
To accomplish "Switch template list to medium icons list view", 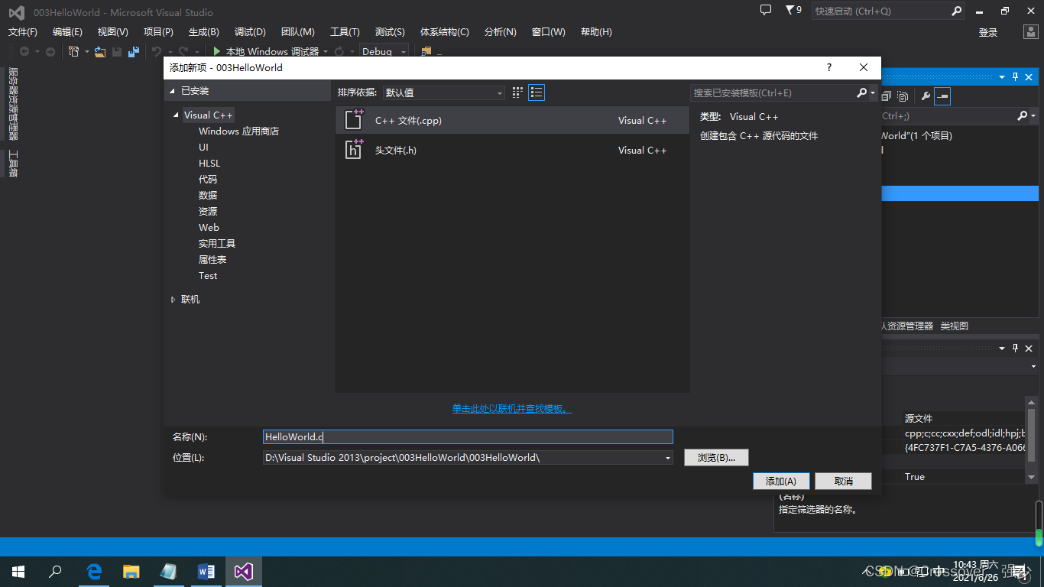I will 537,92.
